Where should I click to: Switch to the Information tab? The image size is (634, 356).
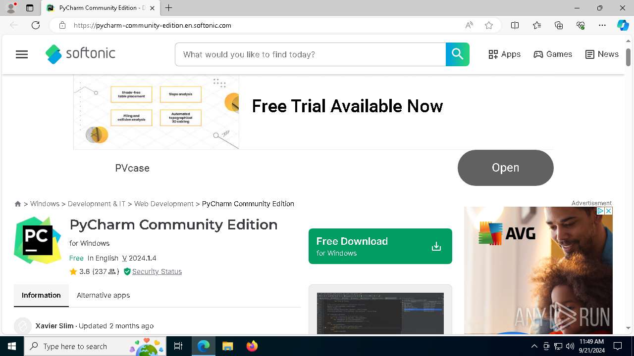[x=41, y=295]
